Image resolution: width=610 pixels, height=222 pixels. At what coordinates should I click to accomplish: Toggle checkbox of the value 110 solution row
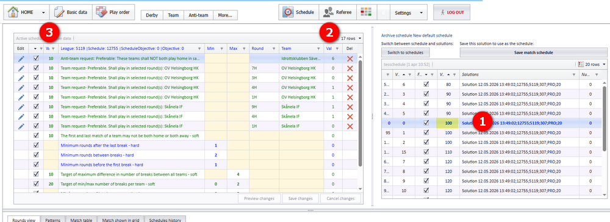tap(426, 152)
